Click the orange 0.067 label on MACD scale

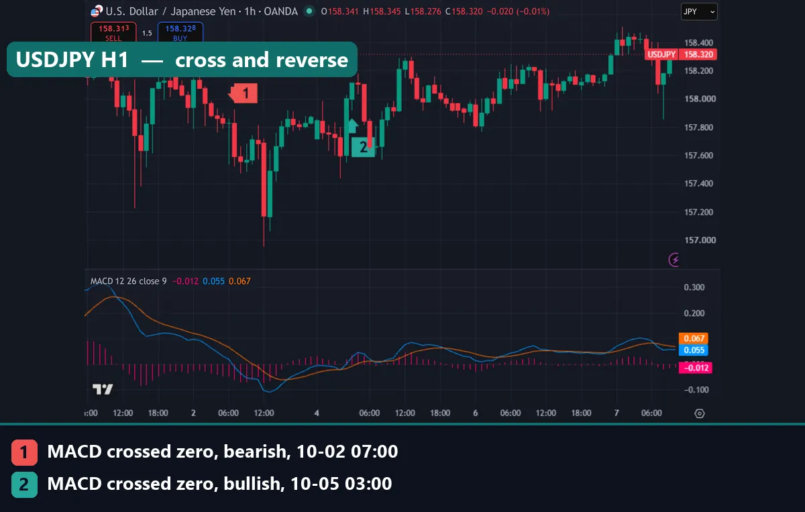694,339
